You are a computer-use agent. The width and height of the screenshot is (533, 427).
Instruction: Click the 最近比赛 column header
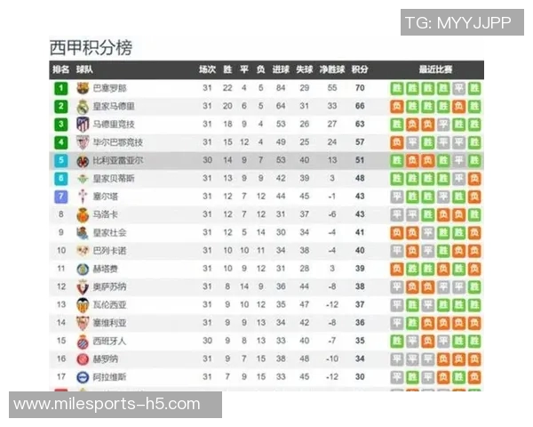click(x=435, y=69)
